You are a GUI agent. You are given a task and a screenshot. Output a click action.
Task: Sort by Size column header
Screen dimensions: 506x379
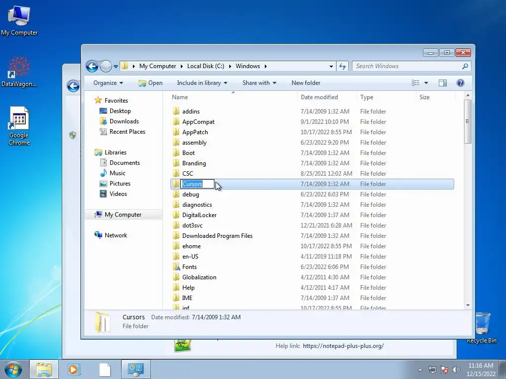(x=424, y=97)
